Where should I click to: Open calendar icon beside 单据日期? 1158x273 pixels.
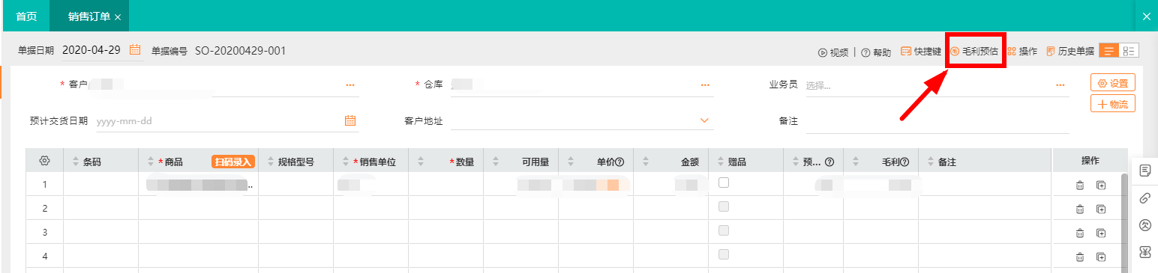point(136,50)
